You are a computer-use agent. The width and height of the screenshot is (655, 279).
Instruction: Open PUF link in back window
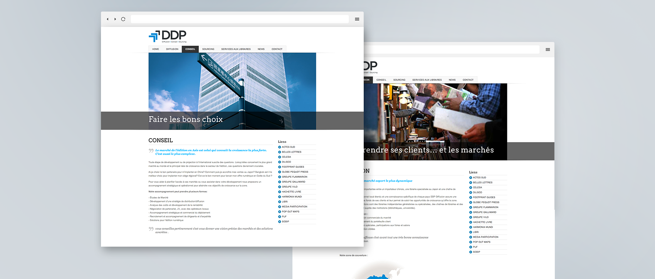tap(475, 247)
